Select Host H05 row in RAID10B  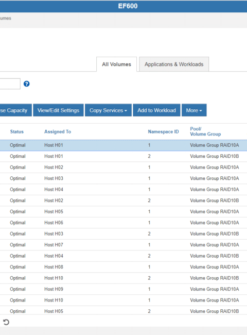point(123,311)
